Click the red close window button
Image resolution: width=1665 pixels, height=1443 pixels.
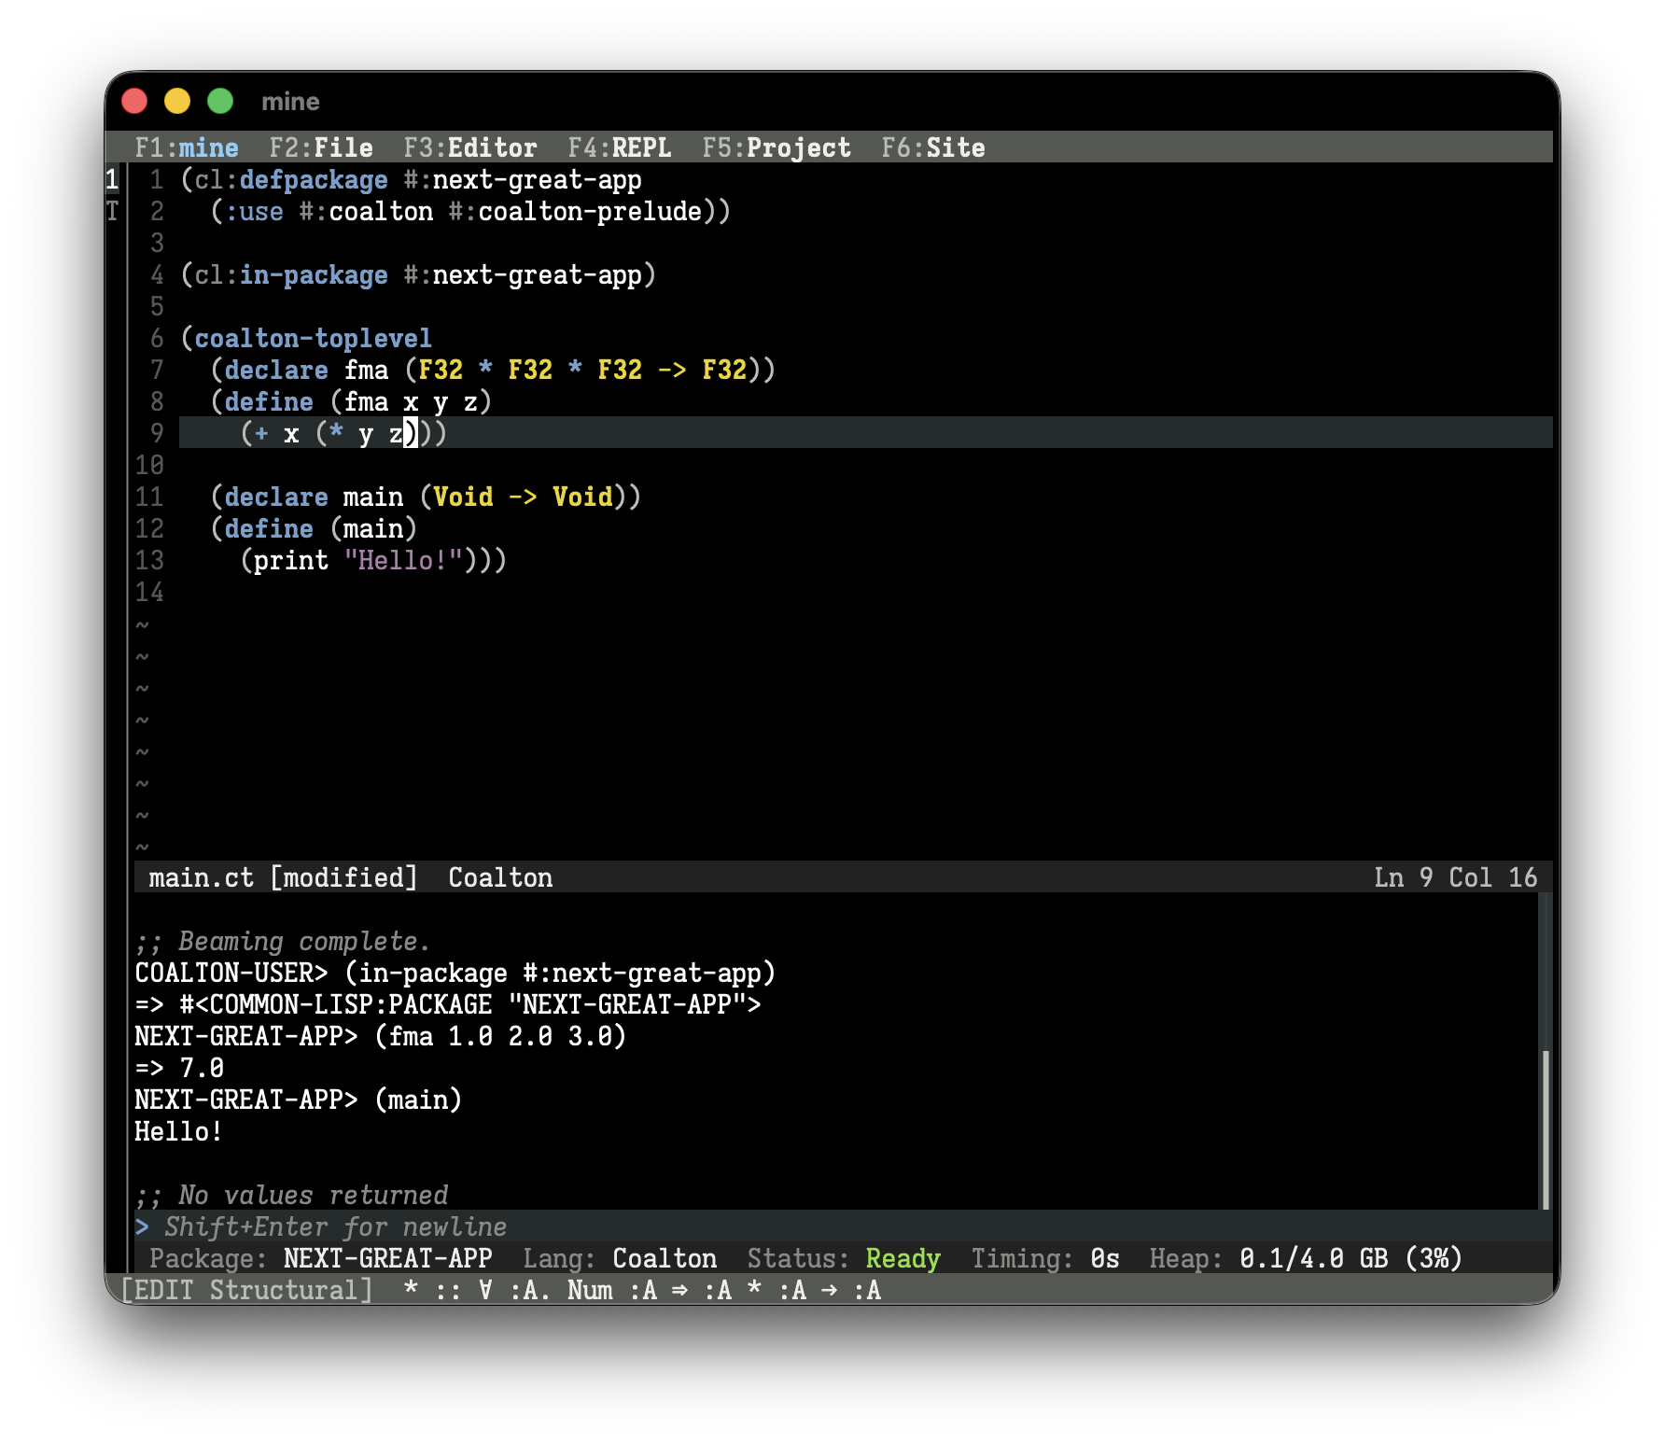coord(134,101)
